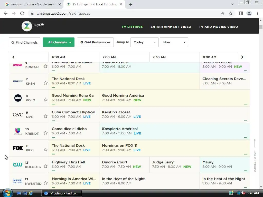This screenshot has width=263, height=197.
Task: Click the zap2it logo
Action: click(33, 26)
